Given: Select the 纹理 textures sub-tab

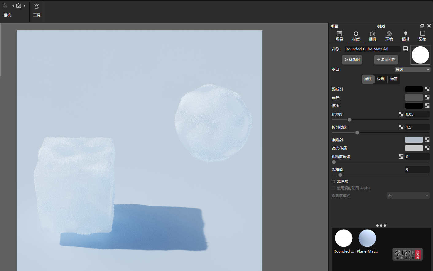Looking at the screenshot, I should (381, 79).
